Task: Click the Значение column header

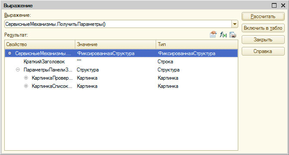Action: tap(115, 44)
